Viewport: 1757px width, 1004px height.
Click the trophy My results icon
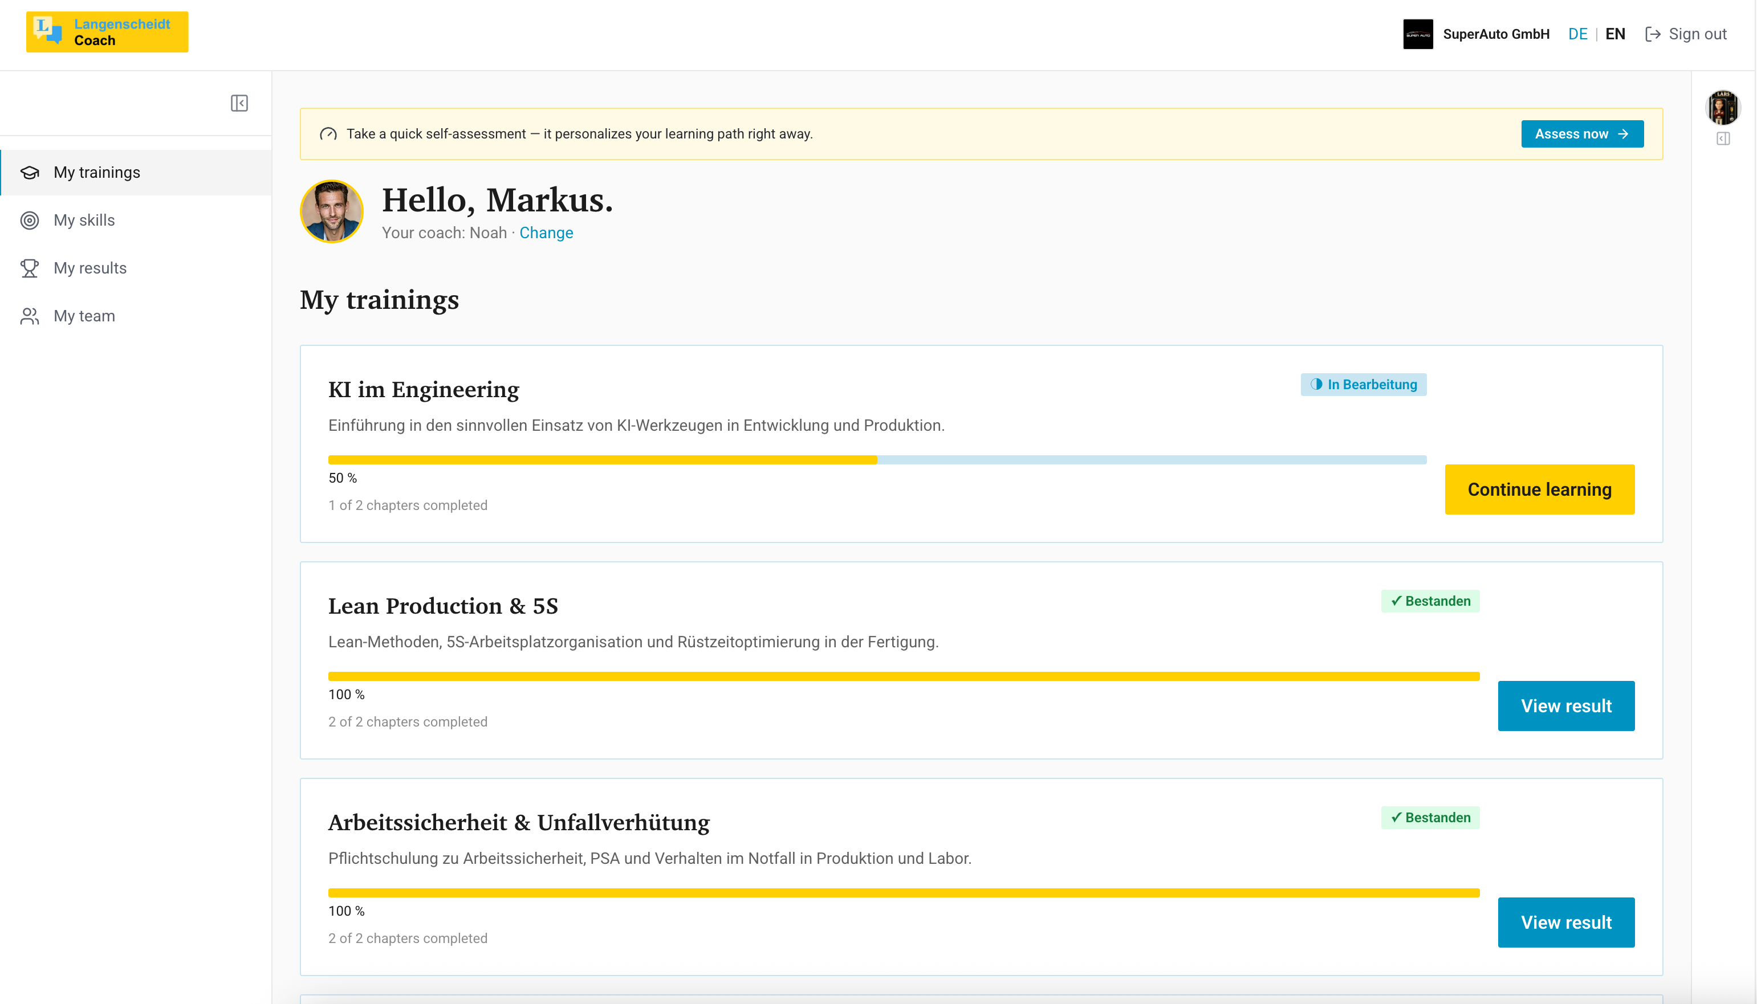click(x=30, y=268)
